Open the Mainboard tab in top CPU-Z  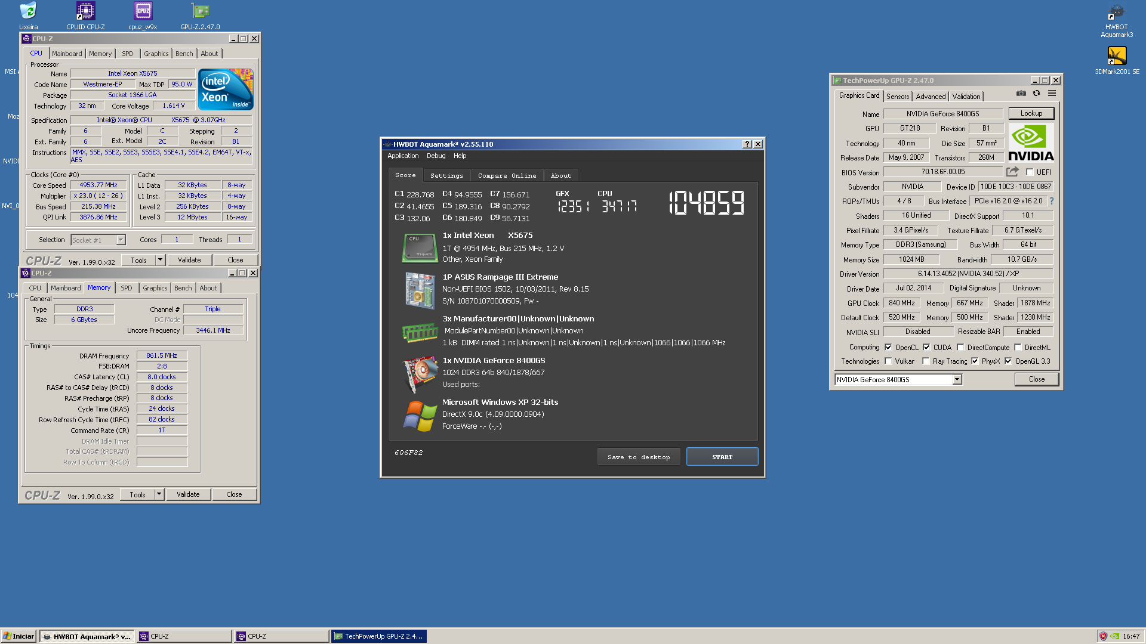(x=67, y=54)
